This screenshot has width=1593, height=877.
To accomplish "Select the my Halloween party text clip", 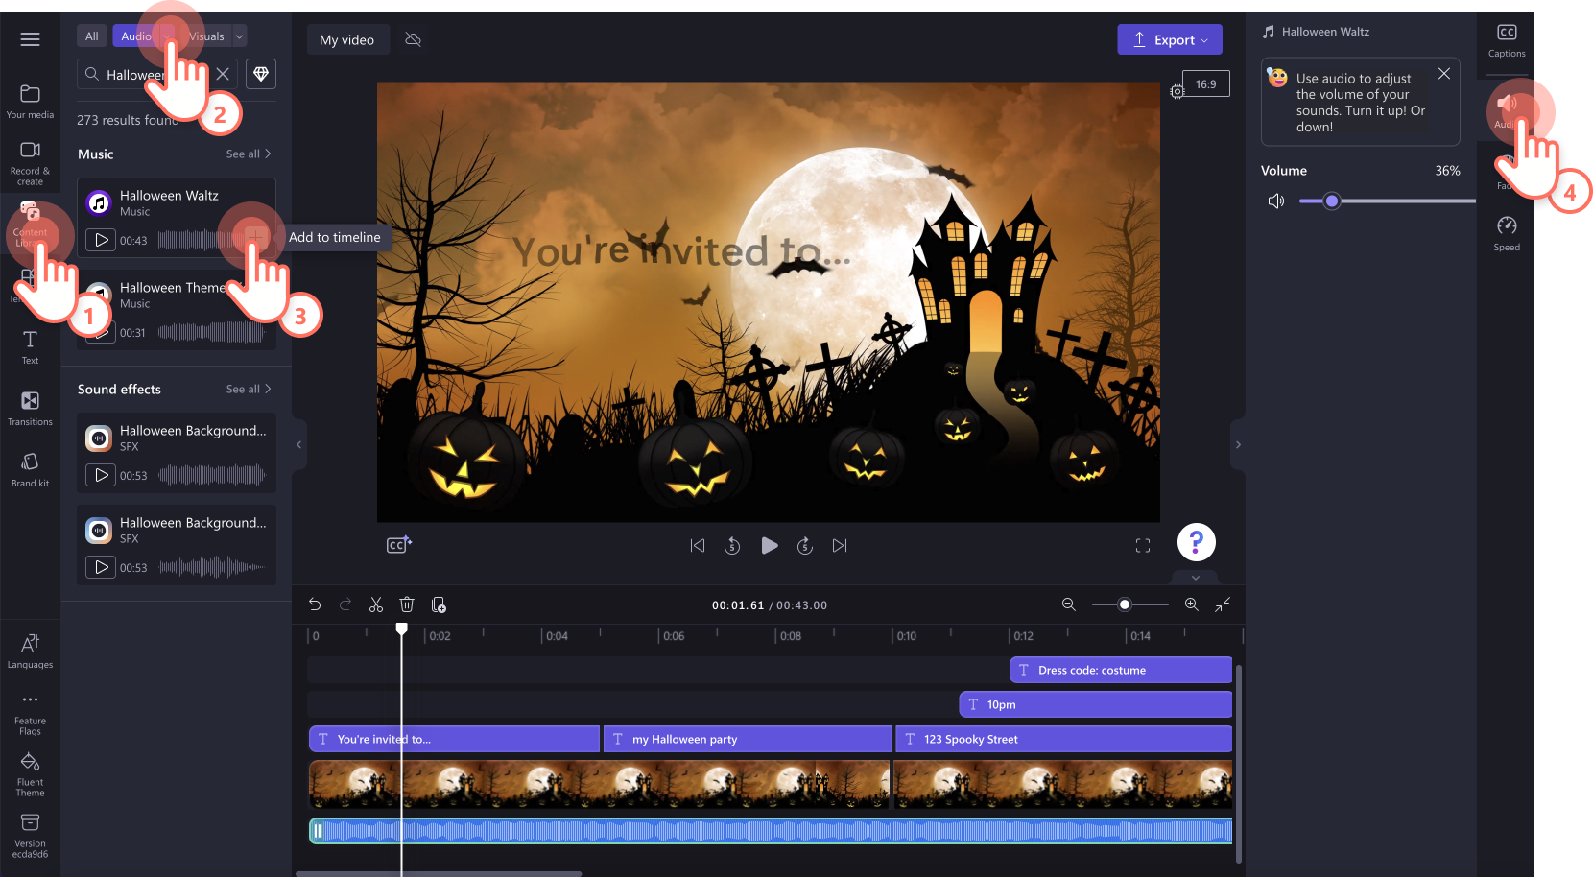I will (748, 739).
